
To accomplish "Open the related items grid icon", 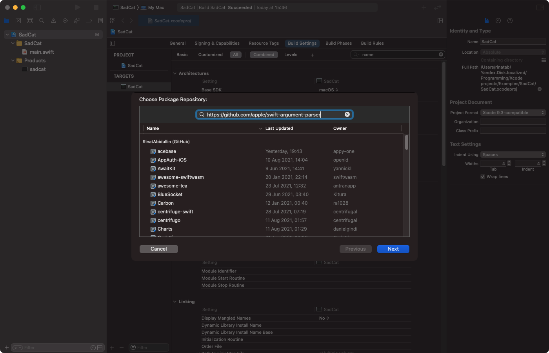I will tap(113, 21).
